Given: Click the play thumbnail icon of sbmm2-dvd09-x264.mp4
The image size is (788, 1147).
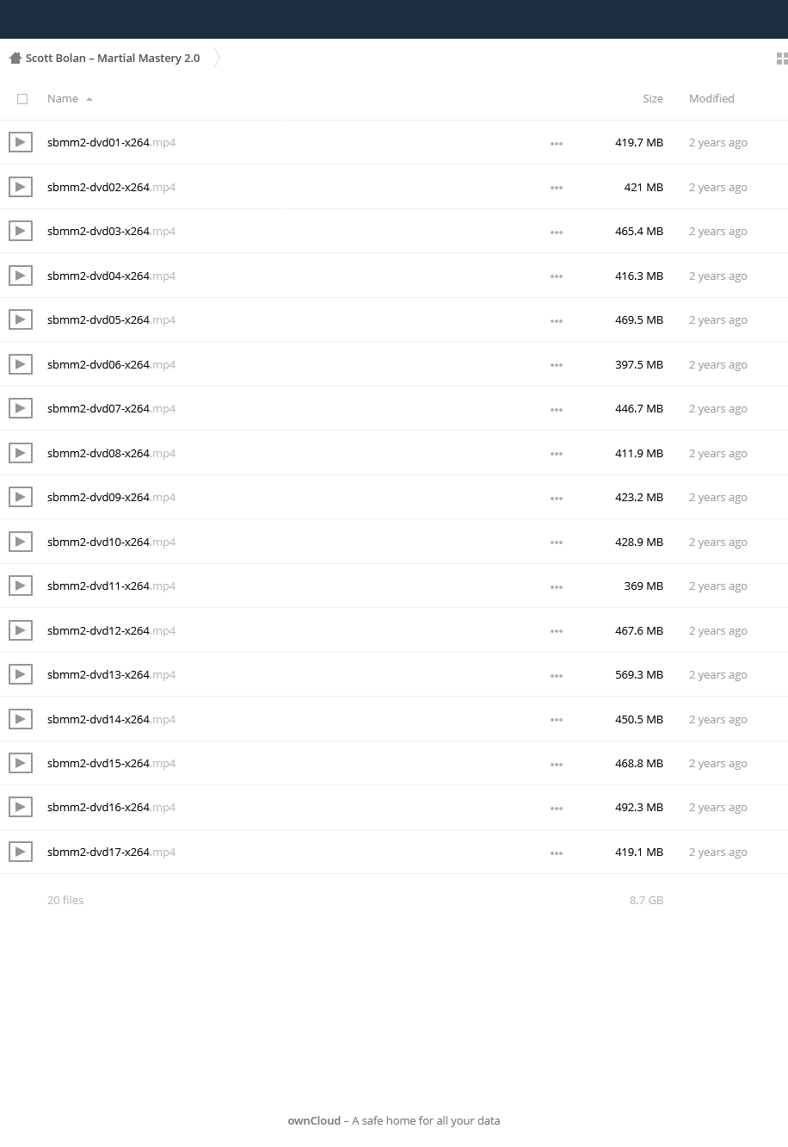Looking at the screenshot, I should point(21,497).
